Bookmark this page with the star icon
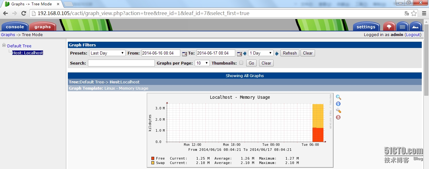This screenshot has width=429, height=169. click(414, 13)
